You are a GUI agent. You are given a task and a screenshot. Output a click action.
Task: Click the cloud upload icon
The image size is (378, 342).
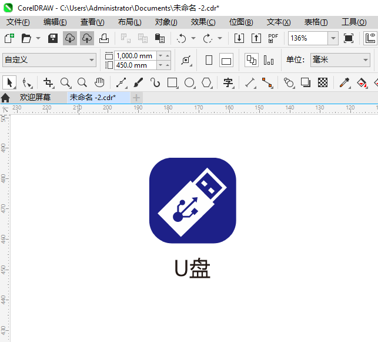87,38
